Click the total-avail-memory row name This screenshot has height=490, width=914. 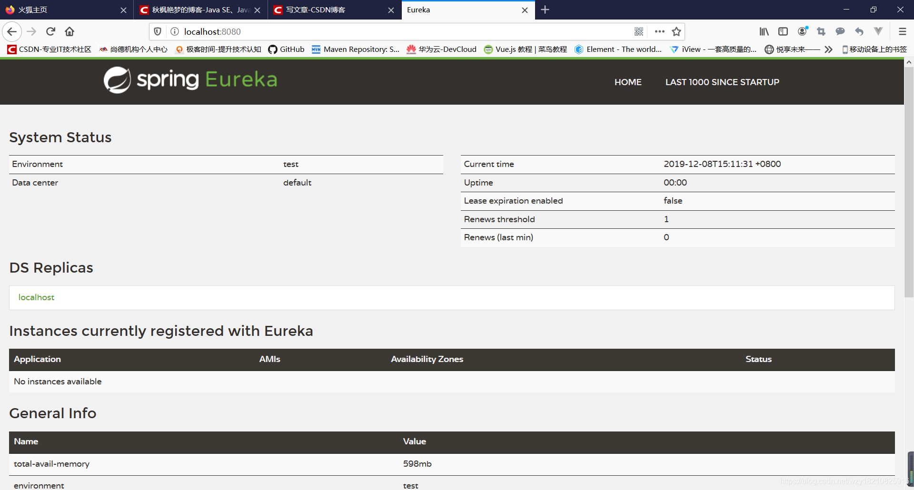click(x=51, y=464)
